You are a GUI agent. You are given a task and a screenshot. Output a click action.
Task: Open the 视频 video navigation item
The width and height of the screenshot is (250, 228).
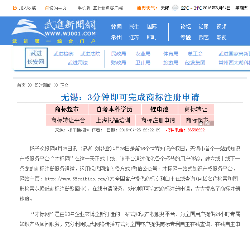221,26
